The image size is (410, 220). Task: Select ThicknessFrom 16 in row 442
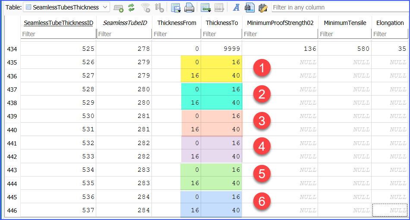click(x=177, y=156)
